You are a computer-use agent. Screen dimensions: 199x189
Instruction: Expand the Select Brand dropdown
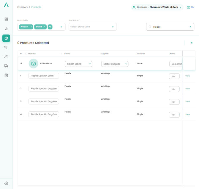78,64
